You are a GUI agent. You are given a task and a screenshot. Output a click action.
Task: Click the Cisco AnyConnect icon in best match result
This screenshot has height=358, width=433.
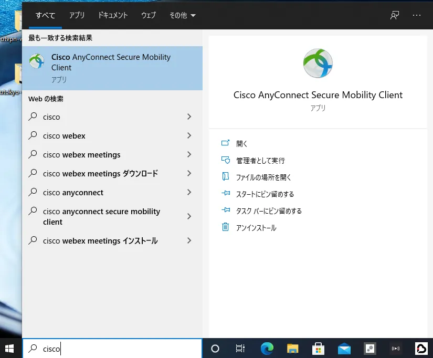tap(37, 61)
